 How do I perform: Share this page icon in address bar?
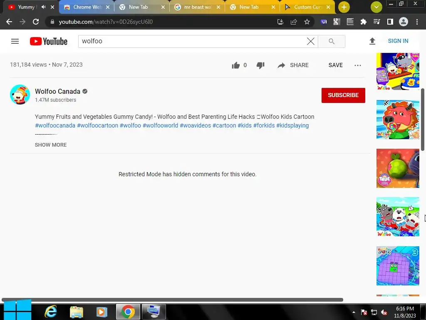pos(294,22)
